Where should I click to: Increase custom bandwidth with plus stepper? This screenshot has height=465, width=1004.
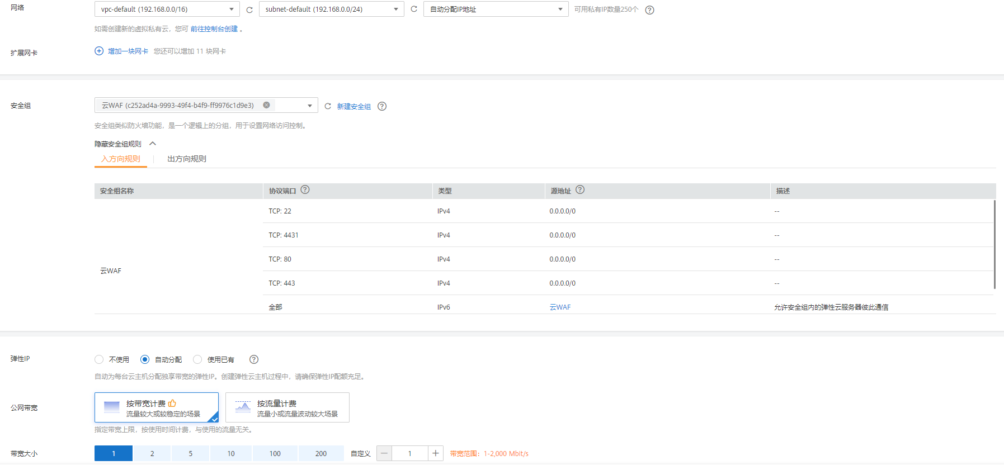pos(435,453)
